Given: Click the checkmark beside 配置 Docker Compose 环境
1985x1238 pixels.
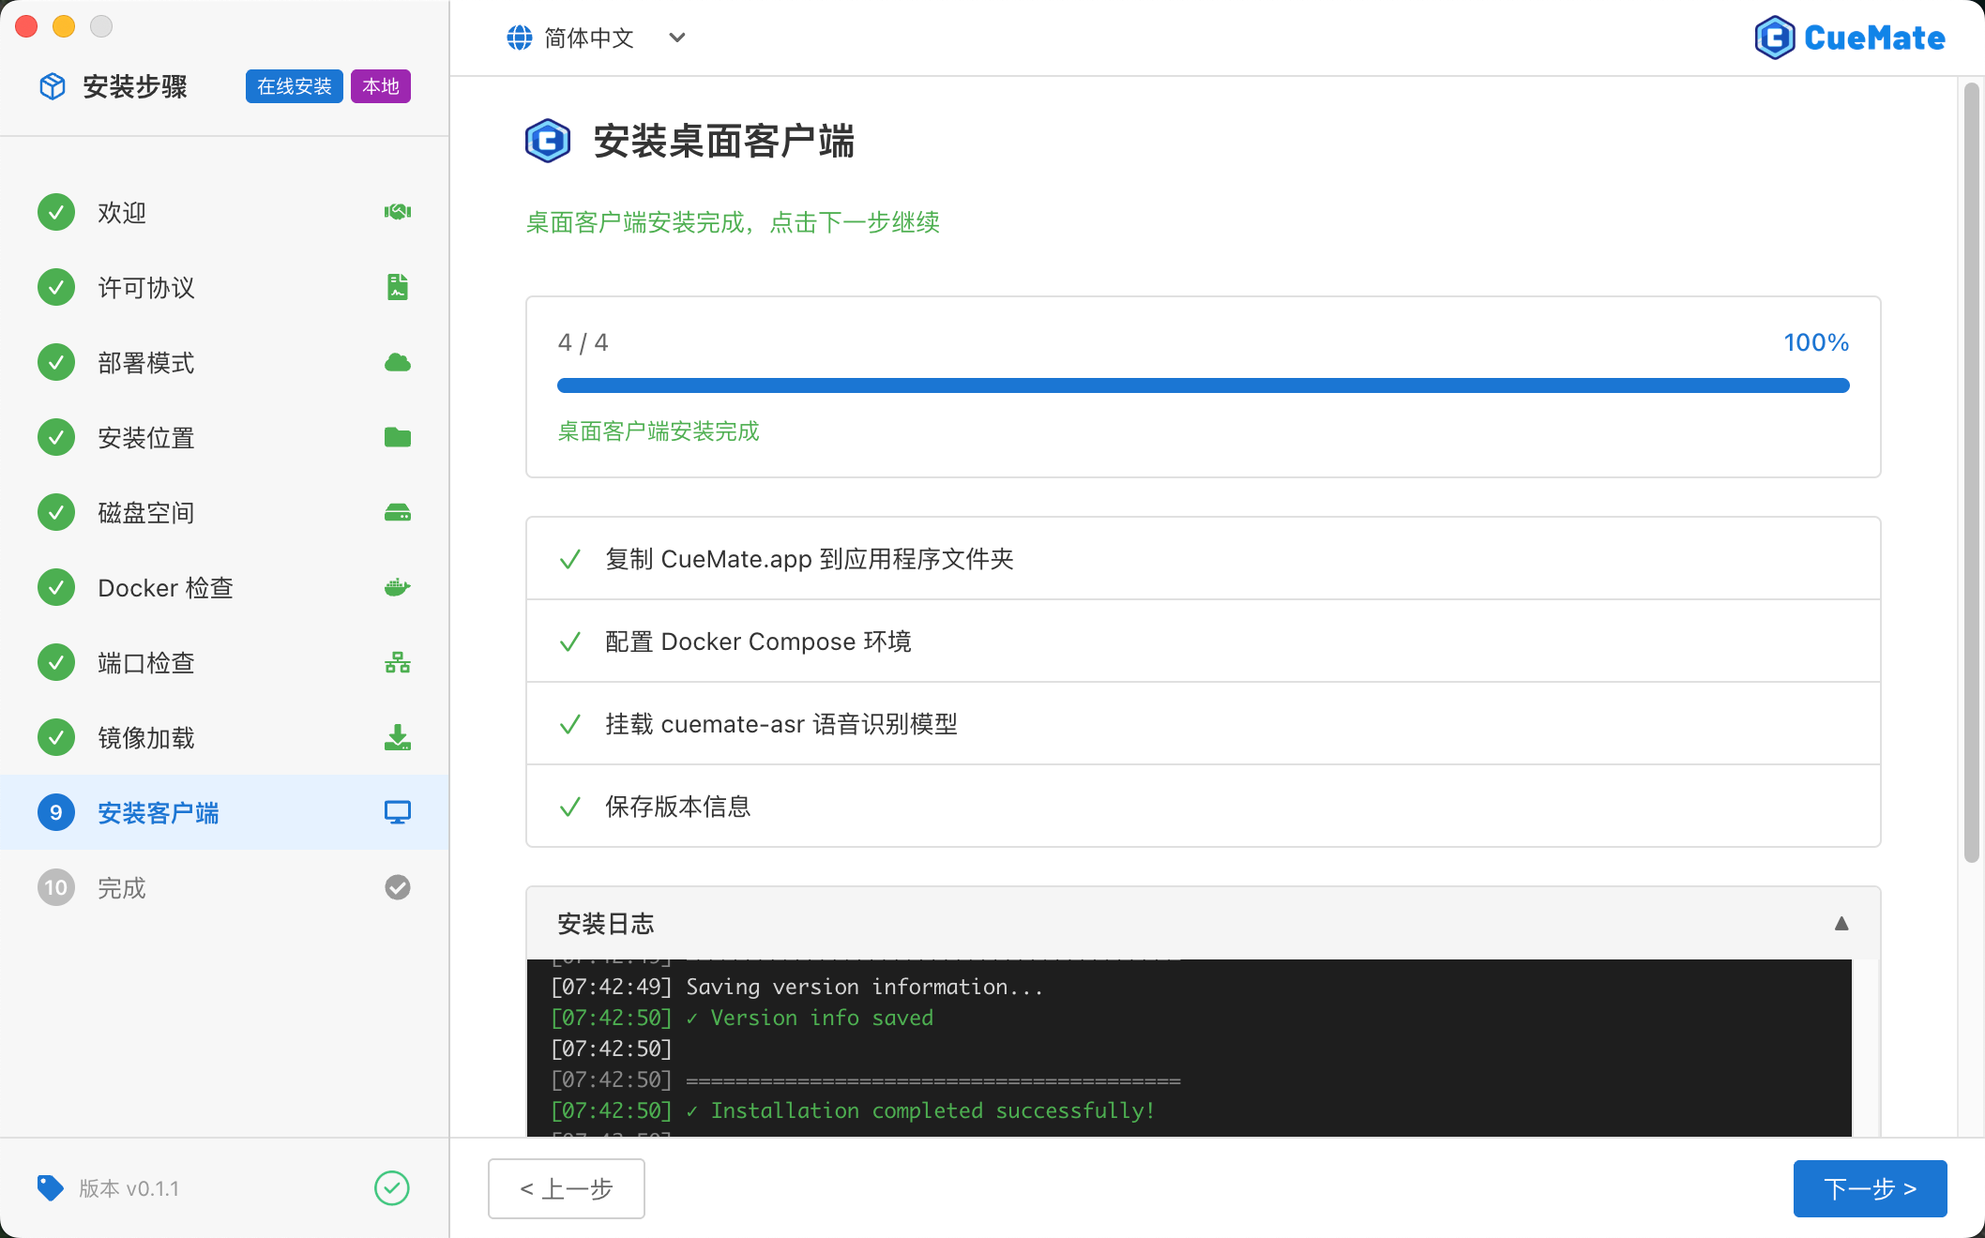Looking at the screenshot, I should point(570,642).
